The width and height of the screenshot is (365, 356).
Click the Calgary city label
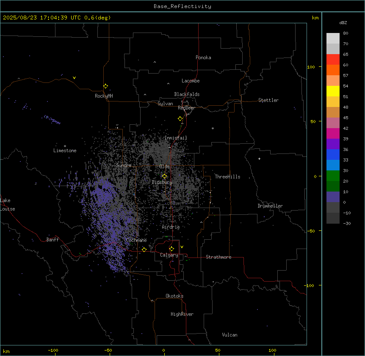point(169,255)
